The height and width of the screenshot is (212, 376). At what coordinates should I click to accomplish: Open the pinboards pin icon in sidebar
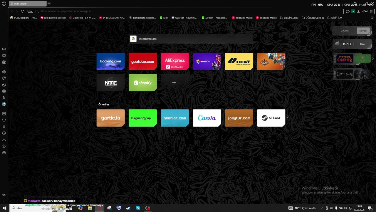[x=4, y=127]
